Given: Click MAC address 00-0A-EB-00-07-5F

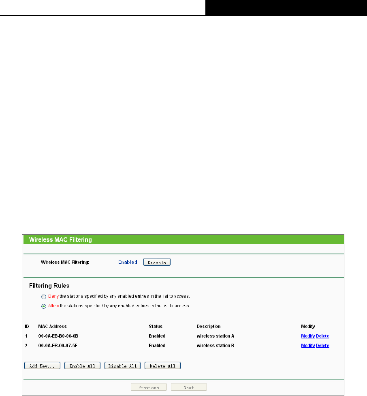Looking at the screenshot, I should pos(58,346).
